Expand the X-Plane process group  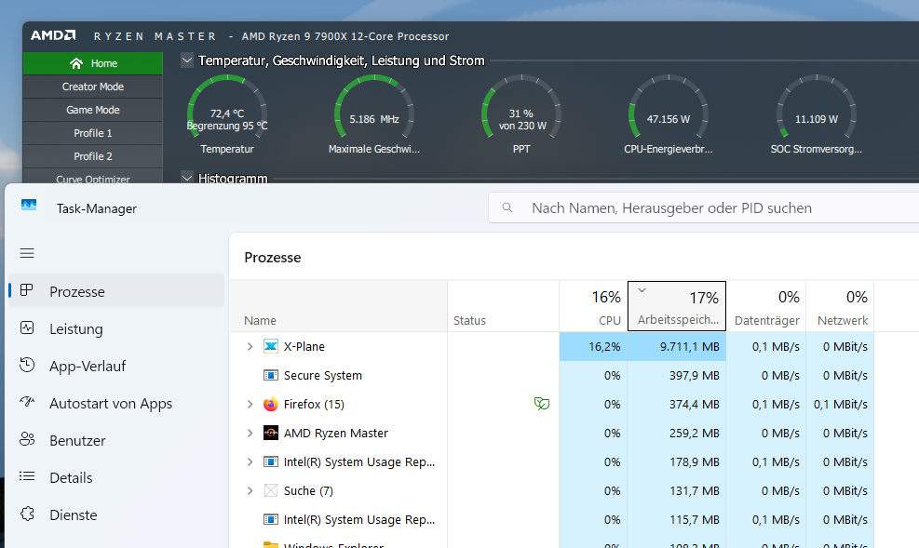tap(250, 346)
